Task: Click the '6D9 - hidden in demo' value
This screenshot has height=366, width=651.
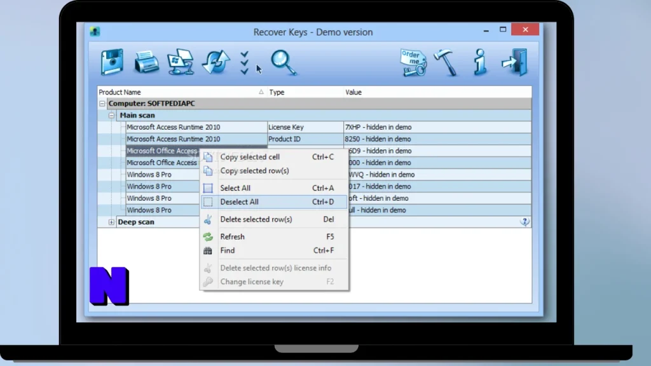Action: (380, 151)
